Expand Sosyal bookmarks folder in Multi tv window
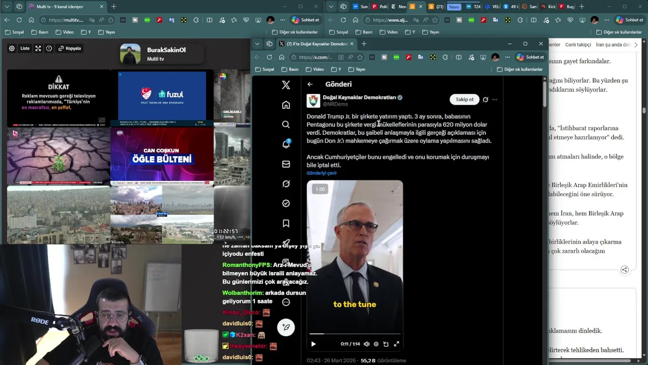The image size is (648, 365). pyautogui.click(x=14, y=32)
